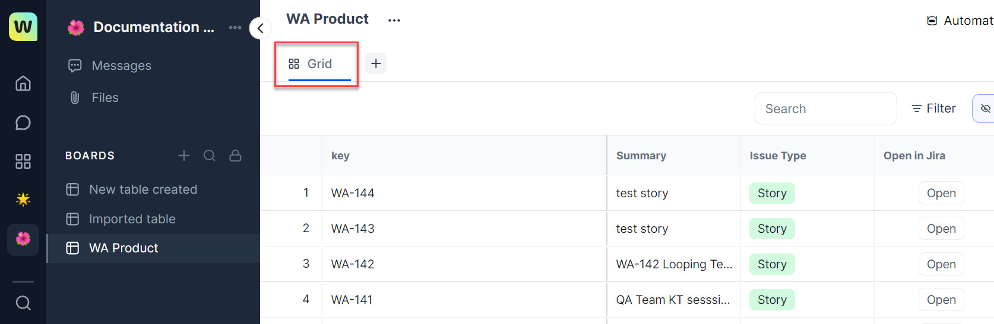Screen dimensions: 994x324
Task: Click Open button for WA-144
Action: [941, 193]
